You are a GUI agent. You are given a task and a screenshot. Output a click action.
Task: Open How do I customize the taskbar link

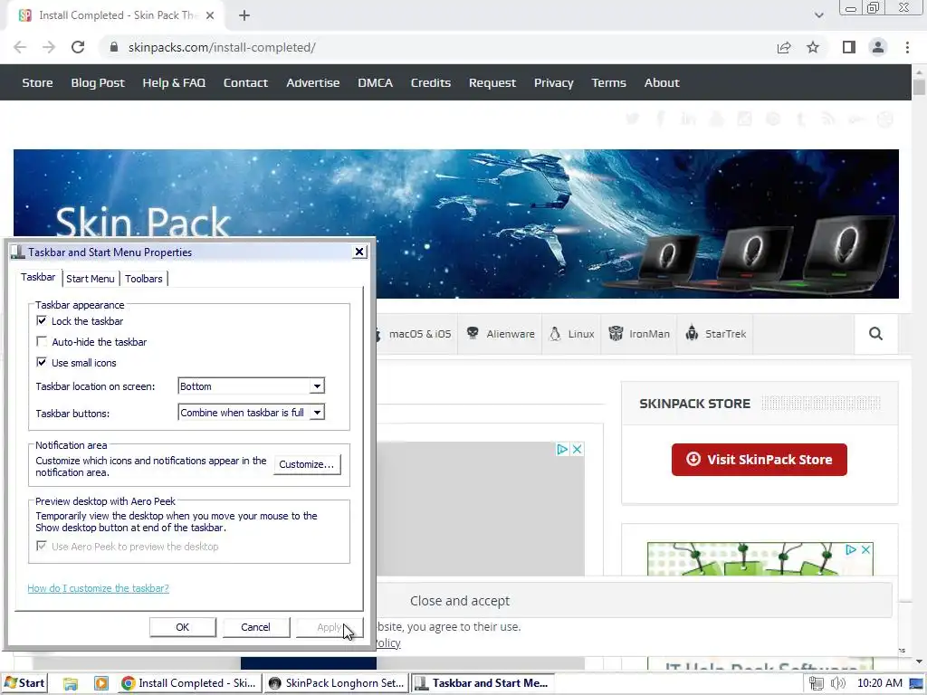click(98, 588)
